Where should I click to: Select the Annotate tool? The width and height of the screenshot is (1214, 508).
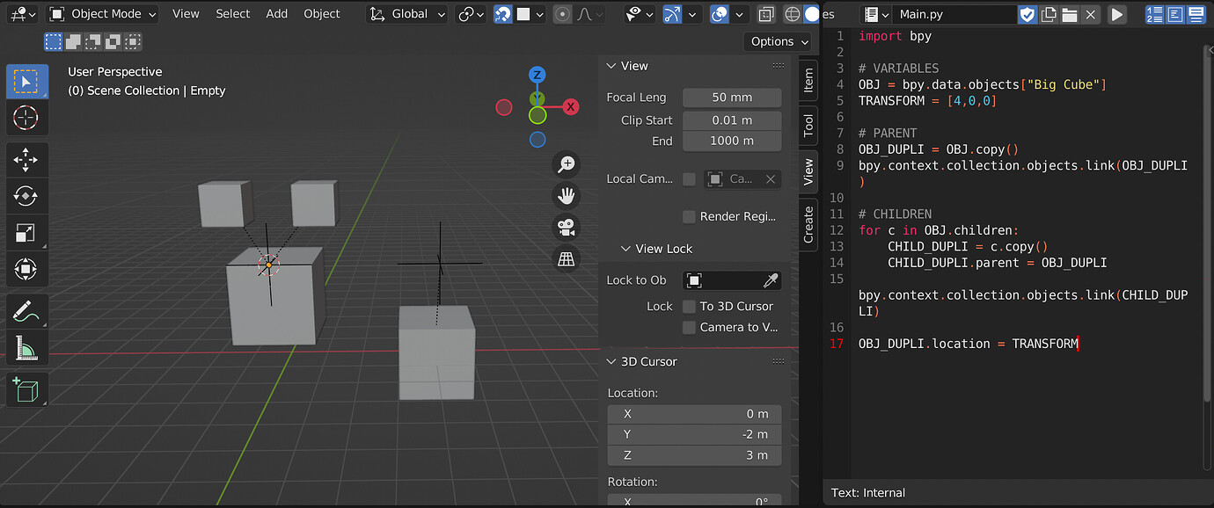27,310
